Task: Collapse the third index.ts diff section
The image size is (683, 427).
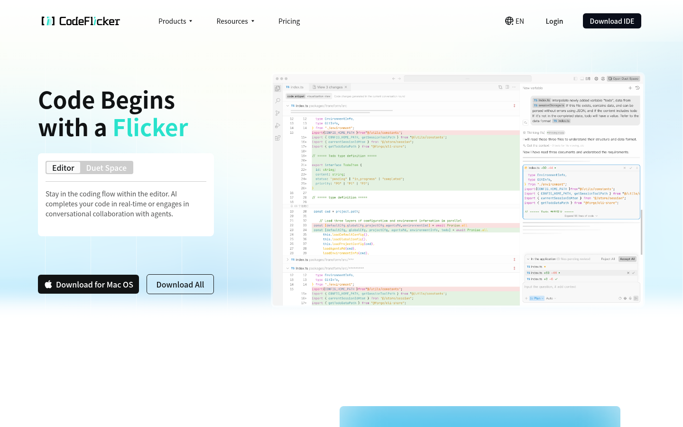Action: (x=287, y=268)
